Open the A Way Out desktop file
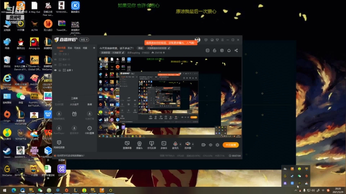Image resolution: width=346 pixels, height=194 pixels. [x=34, y=8]
